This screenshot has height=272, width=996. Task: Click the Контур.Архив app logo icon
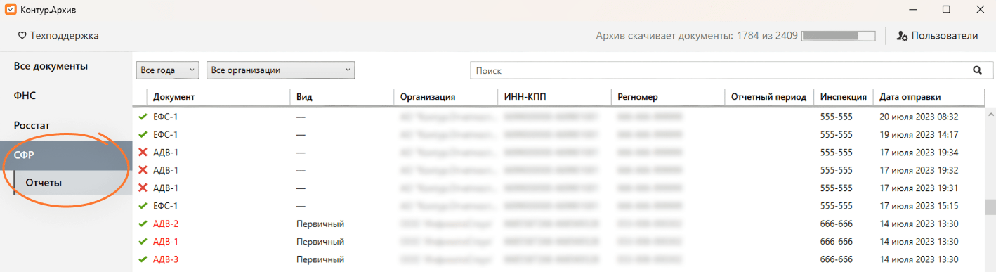[11, 10]
